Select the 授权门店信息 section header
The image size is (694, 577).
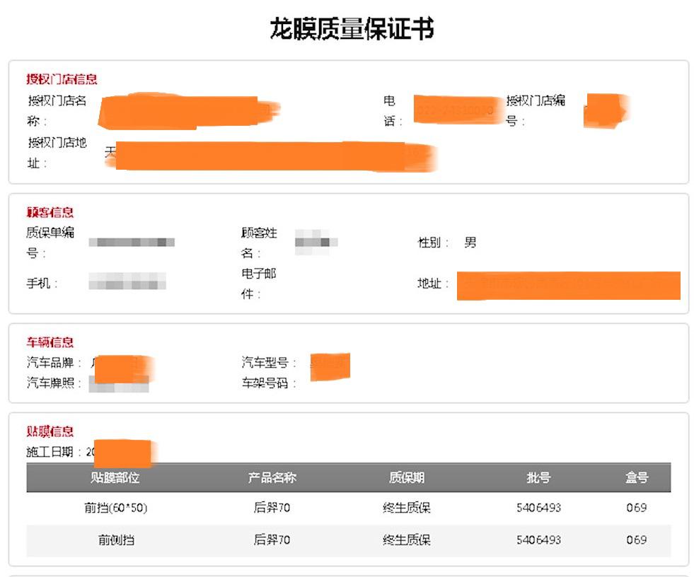click(x=60, y=79)
